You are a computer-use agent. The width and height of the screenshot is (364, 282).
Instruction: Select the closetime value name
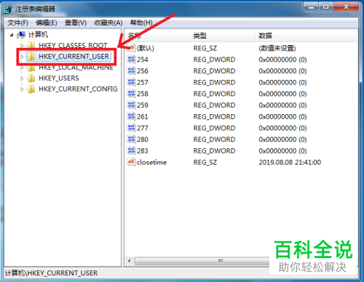tap(151, 162)
